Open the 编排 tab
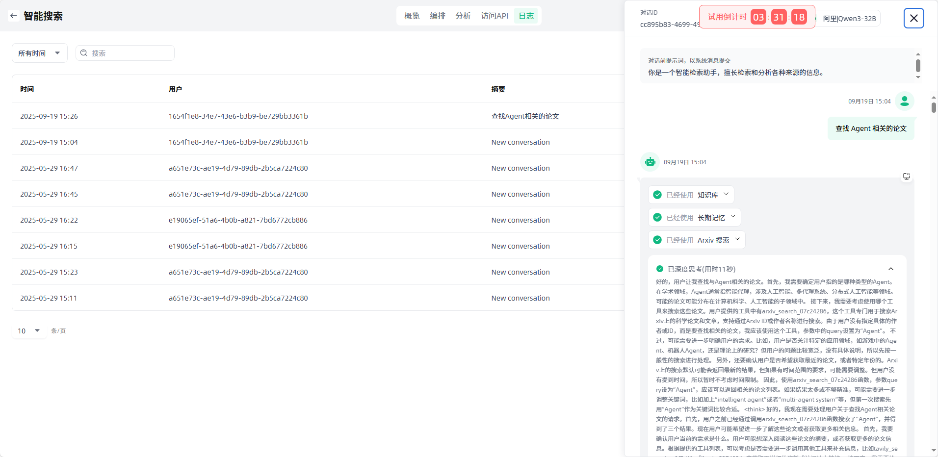 point(437,16)
